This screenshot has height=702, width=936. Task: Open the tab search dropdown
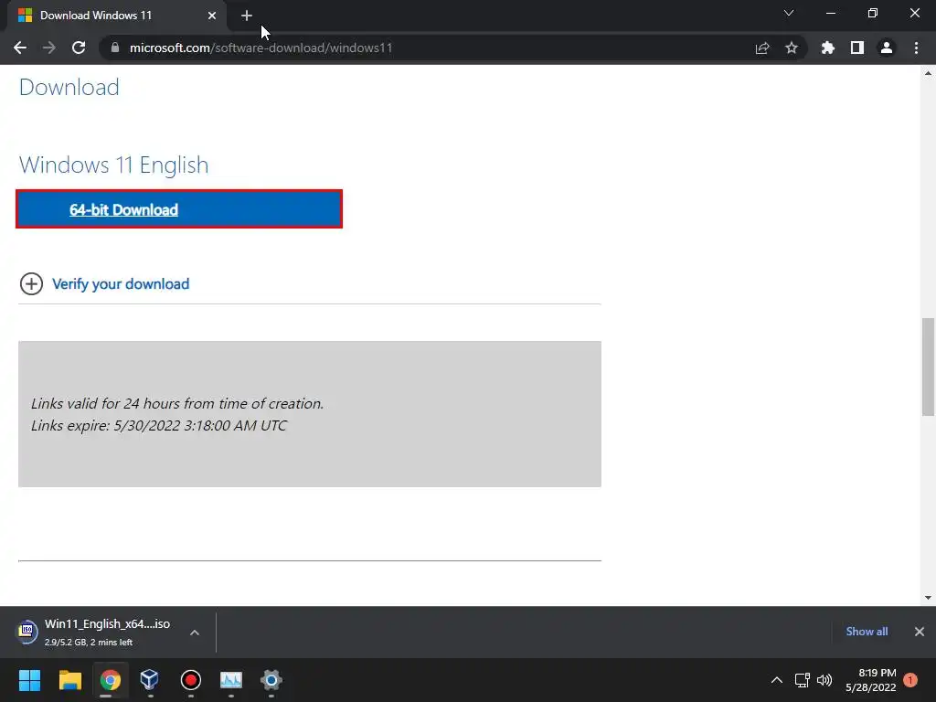point(789,13)
